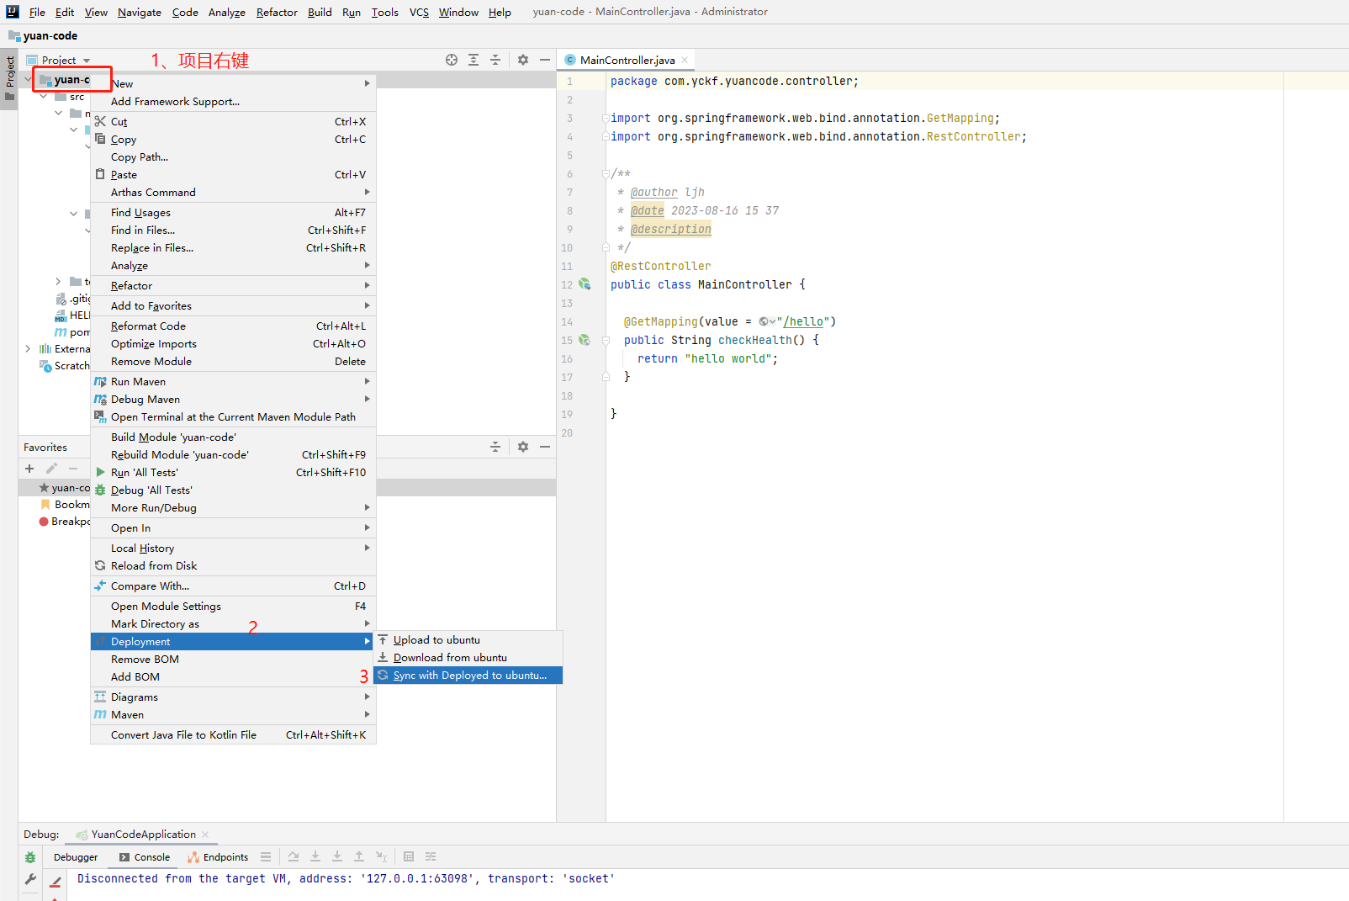
Task: Click yuan-code breadcrumb in navigation bar
Action: click(x=43, y=35)
